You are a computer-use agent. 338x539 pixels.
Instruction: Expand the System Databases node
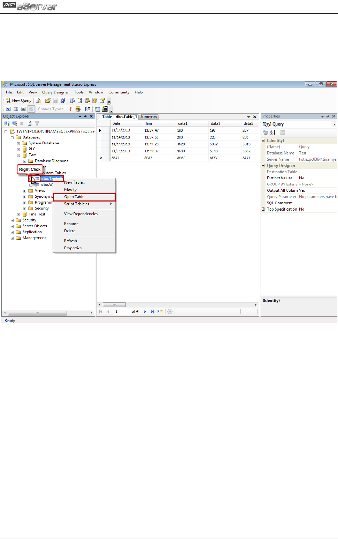coord(18,144)
